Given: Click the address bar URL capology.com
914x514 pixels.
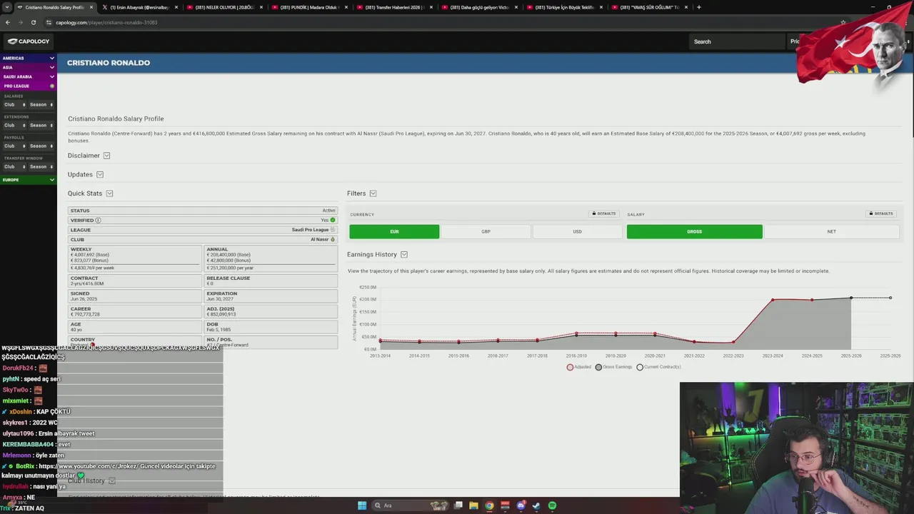Looking at the screenshot, I should click(106, 22).
